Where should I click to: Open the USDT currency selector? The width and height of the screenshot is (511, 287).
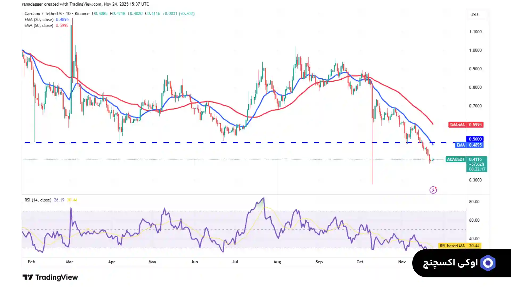point(475,15)
